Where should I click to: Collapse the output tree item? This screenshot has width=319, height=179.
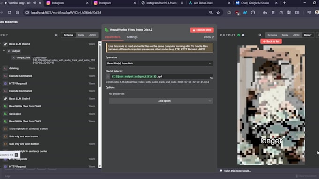click(x=4, y=51)
